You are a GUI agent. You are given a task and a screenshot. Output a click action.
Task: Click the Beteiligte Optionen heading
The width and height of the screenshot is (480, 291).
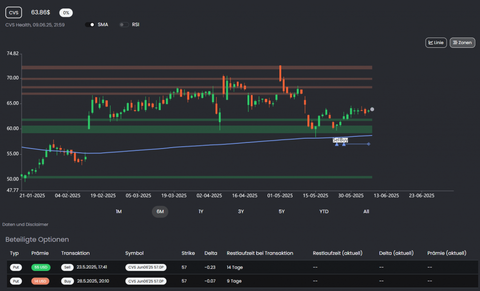click(x=37, y=239)
